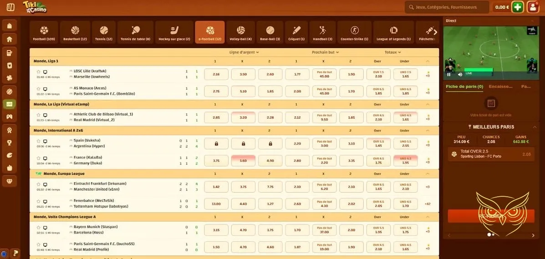
Task: Click the search field Jeux, Catégories, Fournisseurs
Action: [447, 7]
